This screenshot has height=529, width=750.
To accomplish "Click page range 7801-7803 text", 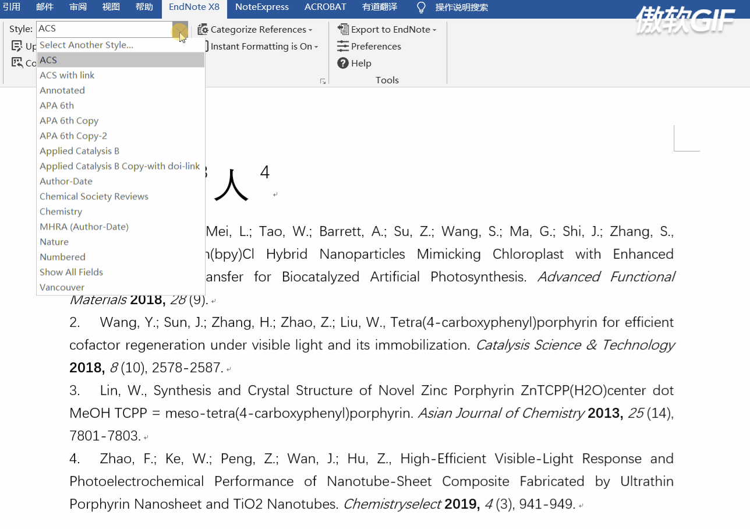I will pyautogui.click(x=105, y=436).
